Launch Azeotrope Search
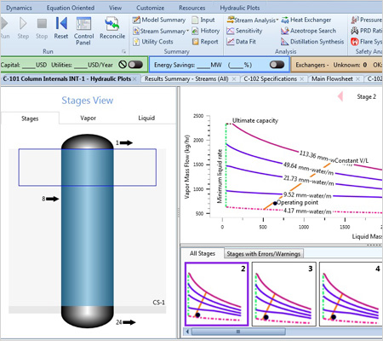This screenshot has height=341, width=383. coord(308,31)
